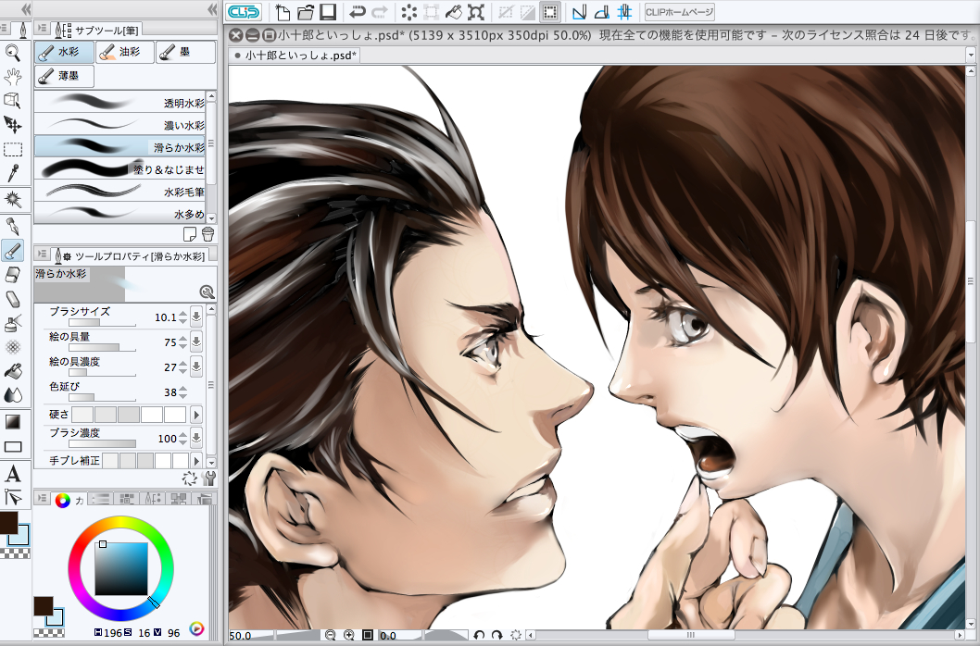980x646 pixels.
Task: Select the Gradient tool
Action: [12, 422]
